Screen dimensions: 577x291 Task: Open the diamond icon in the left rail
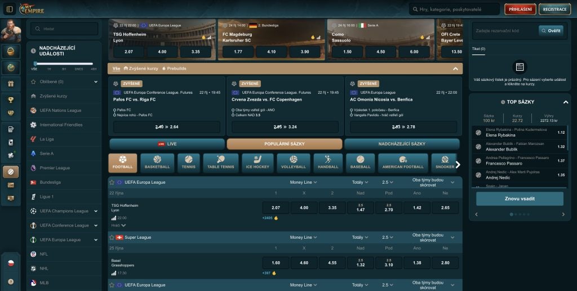click(11, 113)
